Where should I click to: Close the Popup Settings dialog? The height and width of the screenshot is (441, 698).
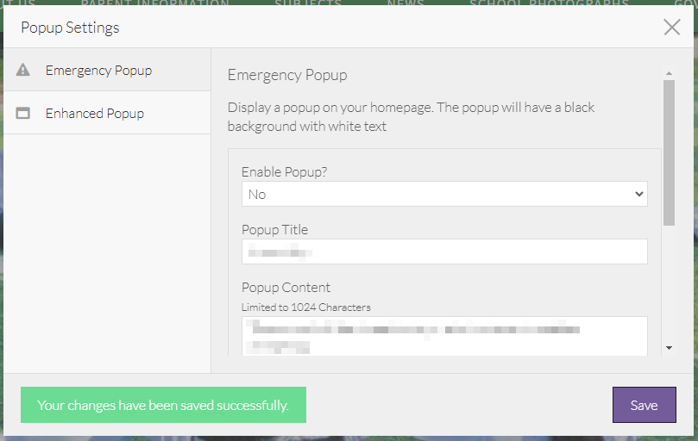pos(671,27)
